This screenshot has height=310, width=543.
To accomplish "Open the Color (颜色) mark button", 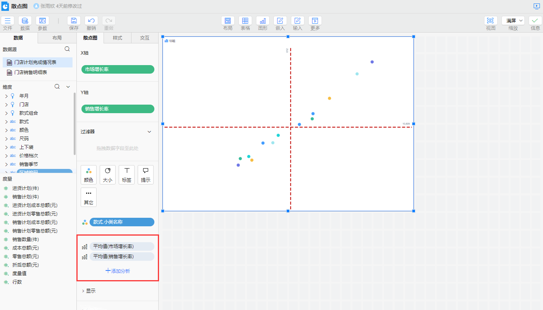I will [88, 175].
